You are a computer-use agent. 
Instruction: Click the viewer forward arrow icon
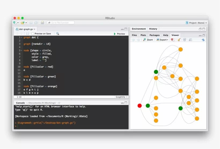pyautogui.click(x=138, y=40)
